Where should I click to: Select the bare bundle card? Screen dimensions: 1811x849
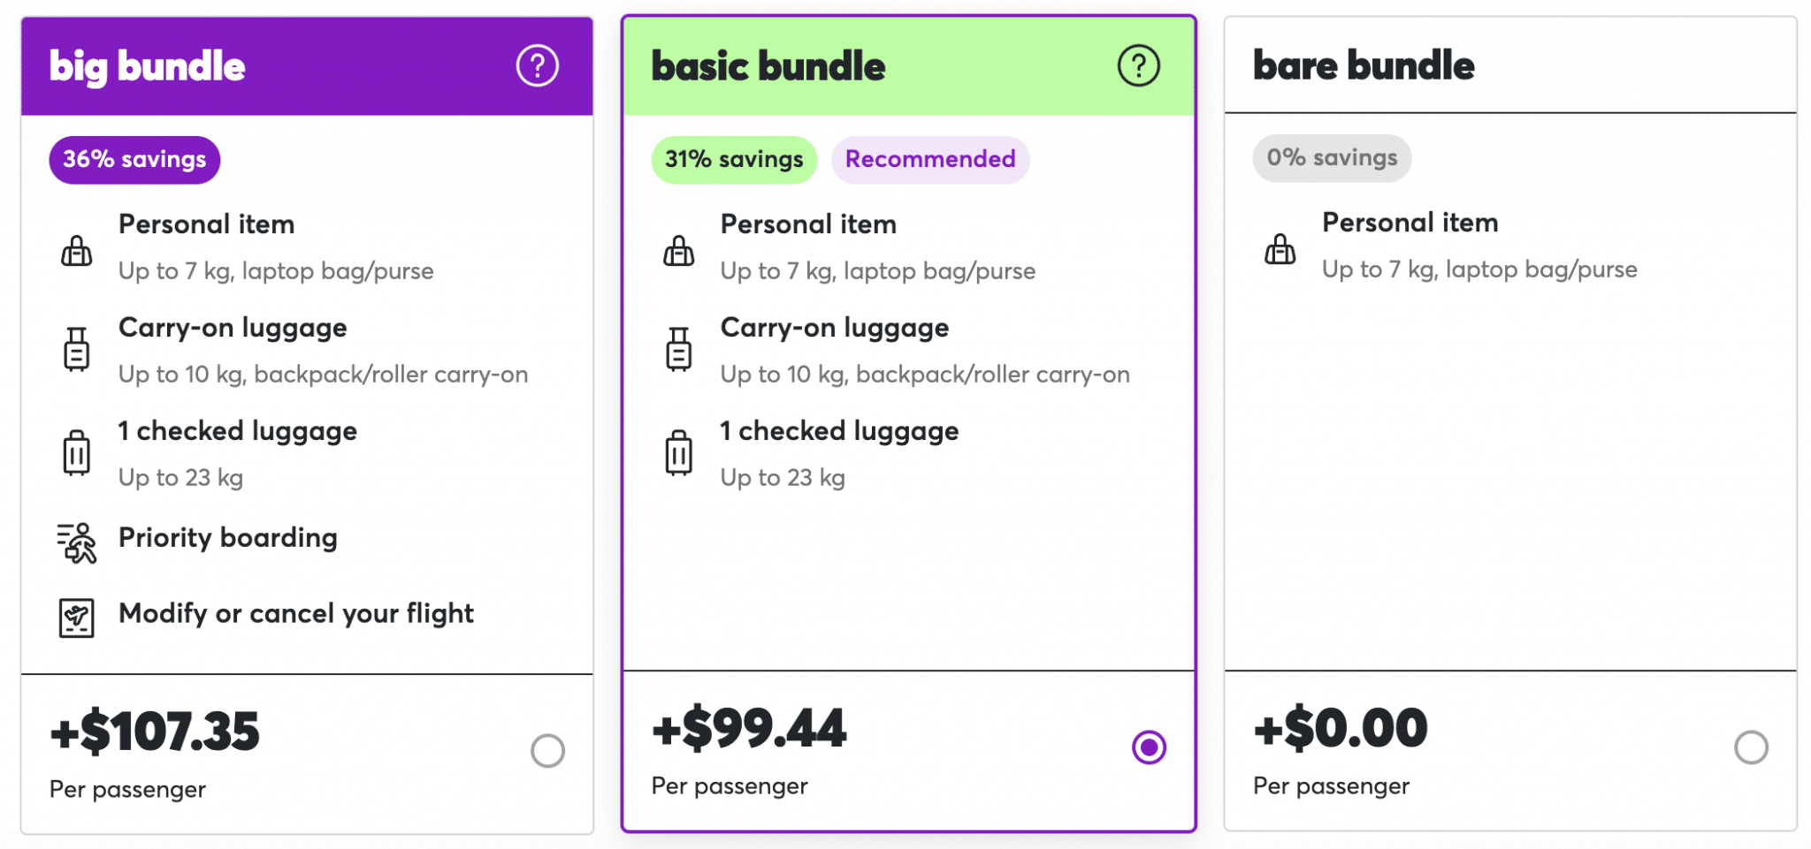click(1509, 424)
